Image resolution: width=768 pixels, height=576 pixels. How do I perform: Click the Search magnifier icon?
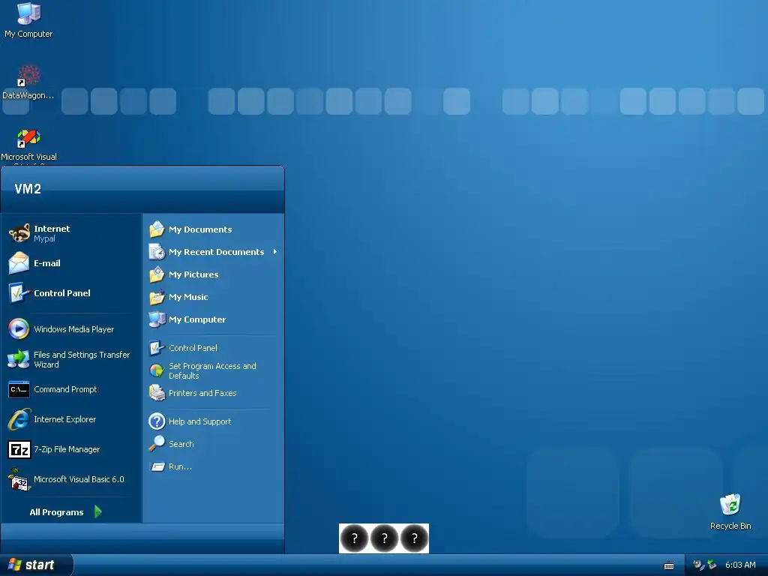click(x=157, y=444)
